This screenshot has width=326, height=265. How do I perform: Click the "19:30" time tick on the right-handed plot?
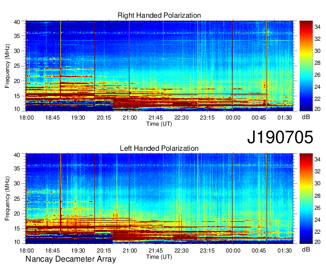[x=78, y=118]
